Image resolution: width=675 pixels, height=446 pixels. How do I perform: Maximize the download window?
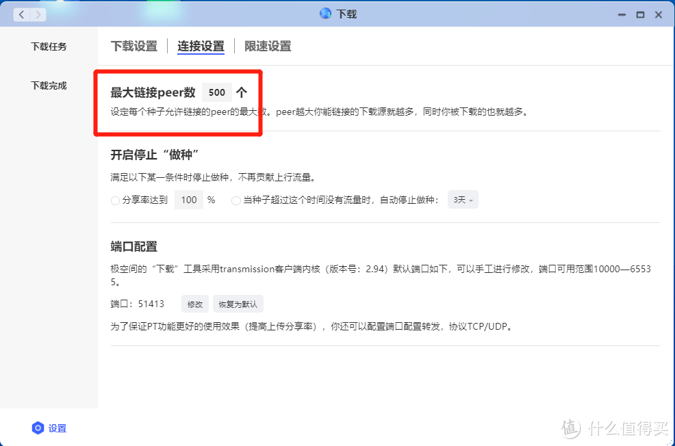click(640, 14)
